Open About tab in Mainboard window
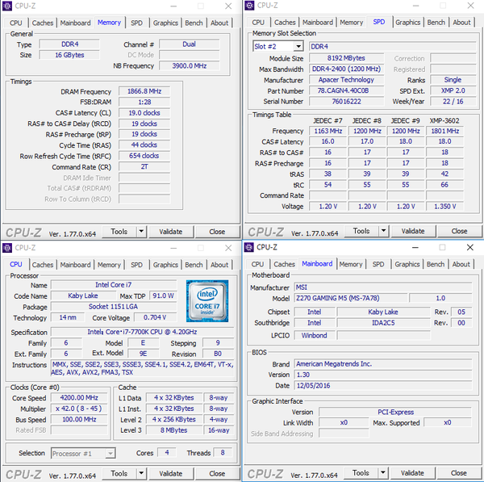The image size is (484, 482). [x=461, y=264]
